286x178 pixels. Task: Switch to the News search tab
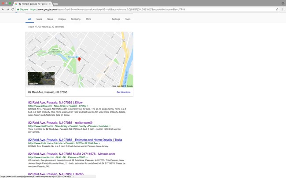click(50, 19)
